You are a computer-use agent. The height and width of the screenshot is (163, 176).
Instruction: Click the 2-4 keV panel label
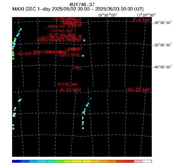tap(142, 20)
